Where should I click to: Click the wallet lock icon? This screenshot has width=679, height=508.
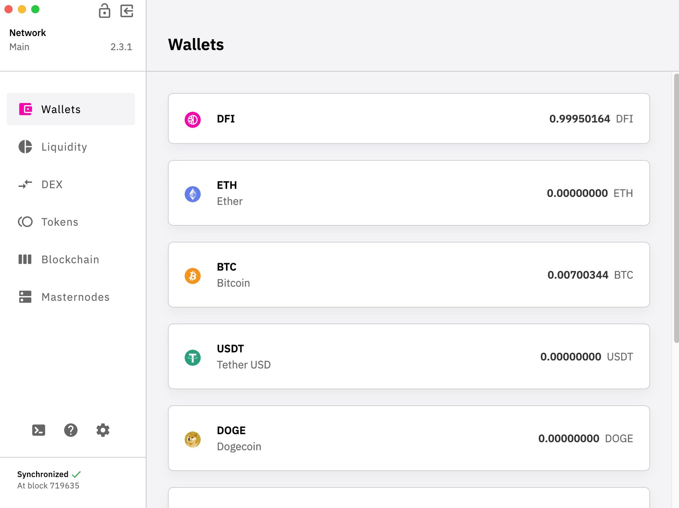(x=104, y=11)
